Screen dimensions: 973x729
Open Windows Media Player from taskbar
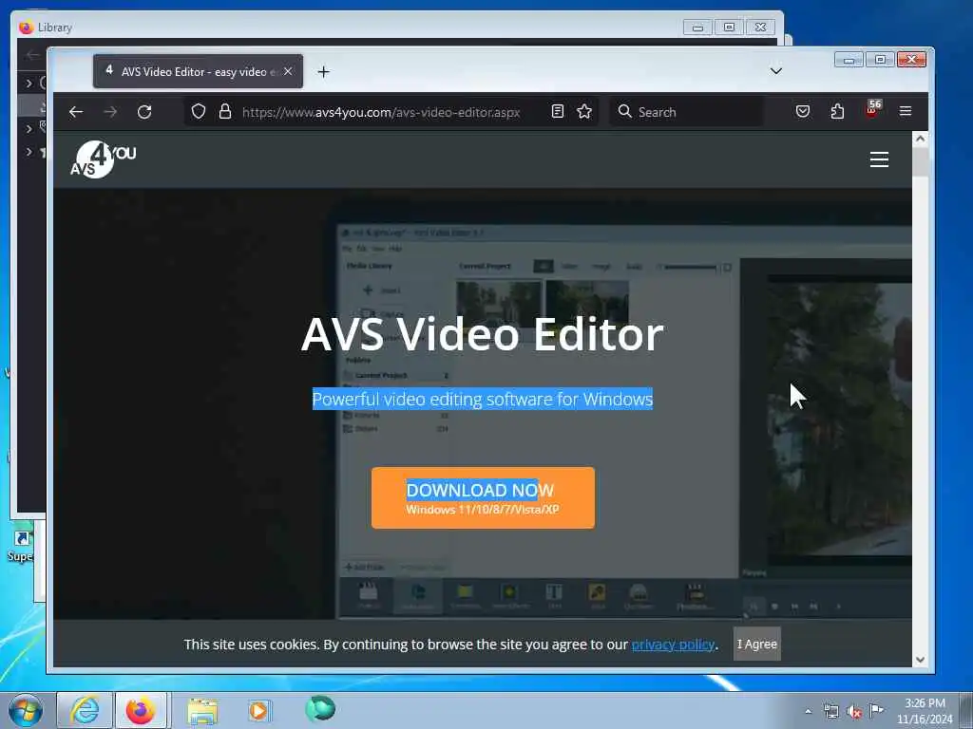click(259, 710)
